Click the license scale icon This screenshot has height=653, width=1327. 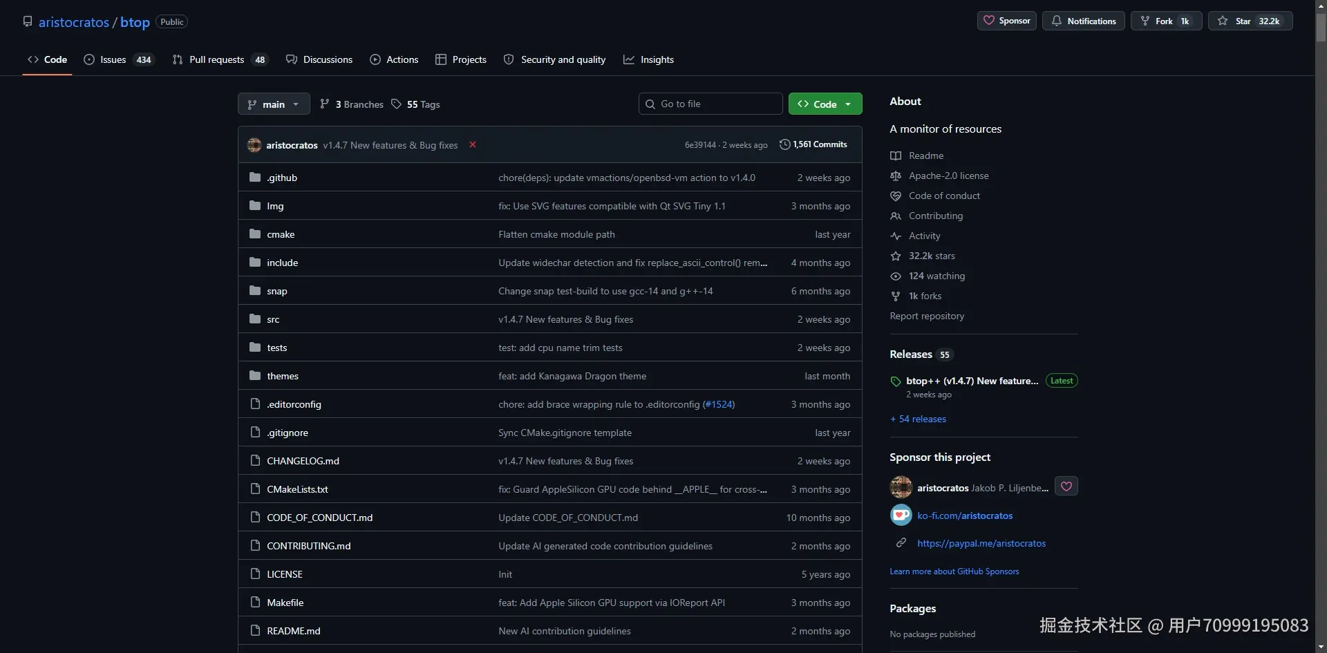pyautogui.click(x=896, y=176)
